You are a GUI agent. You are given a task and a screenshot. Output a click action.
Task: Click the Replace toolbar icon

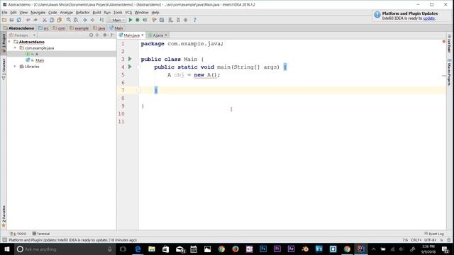[x=76, y=20]
